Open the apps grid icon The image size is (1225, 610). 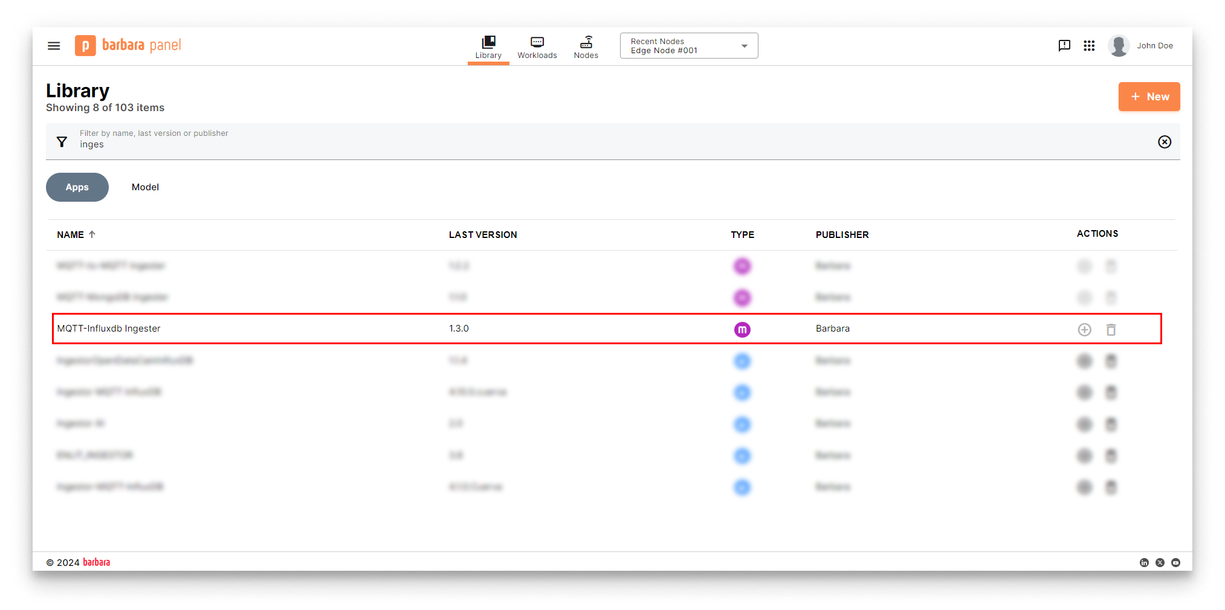pos(1089,45)
